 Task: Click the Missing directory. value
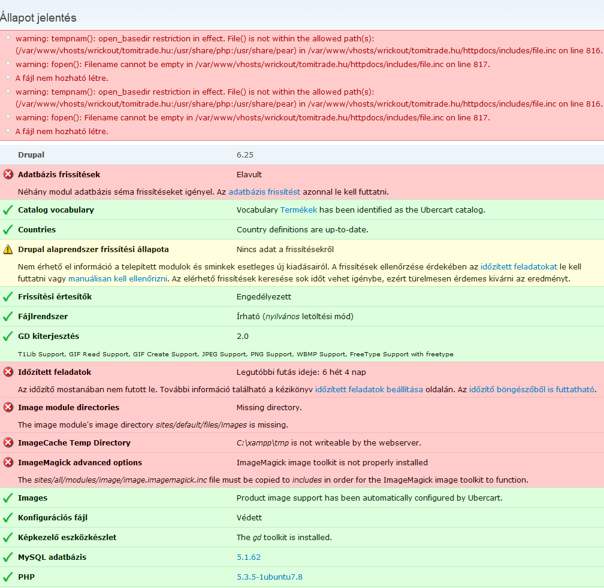(x=269, y=407)
